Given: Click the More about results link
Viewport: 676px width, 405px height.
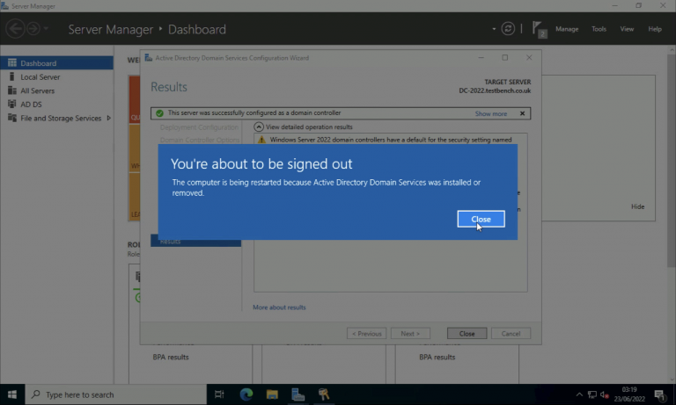Looking at the screenshot, I should pos(279,307).
